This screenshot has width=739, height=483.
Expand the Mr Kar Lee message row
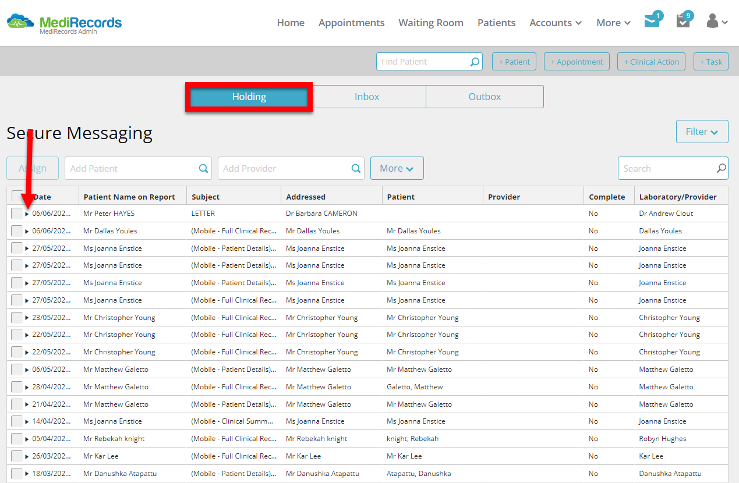pyautogui.click(x=27, y=457)
